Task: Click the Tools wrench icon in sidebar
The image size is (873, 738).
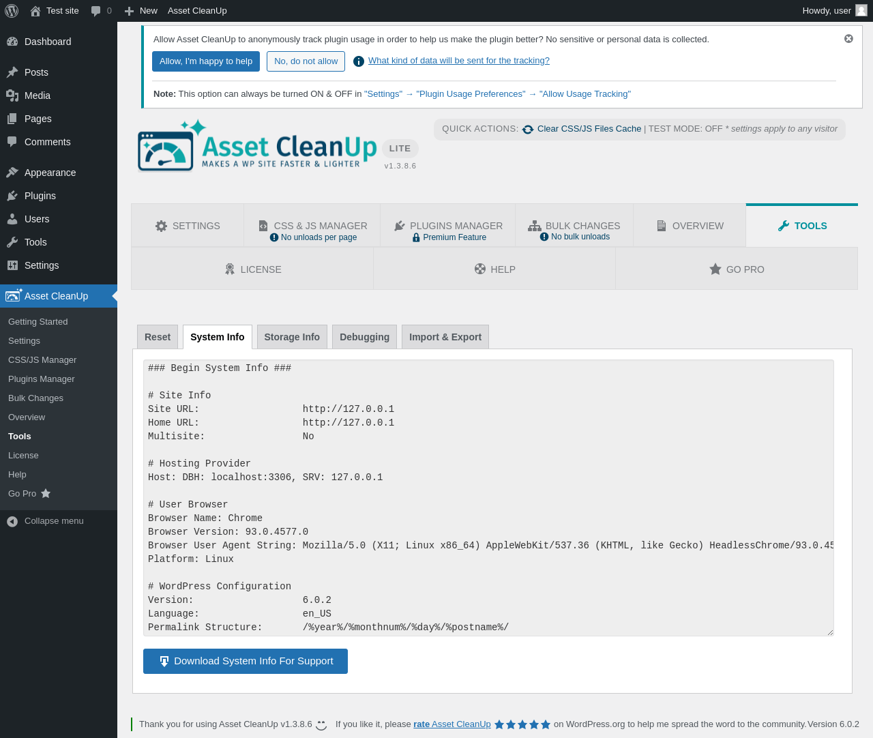Action: (x=12, y=242)
